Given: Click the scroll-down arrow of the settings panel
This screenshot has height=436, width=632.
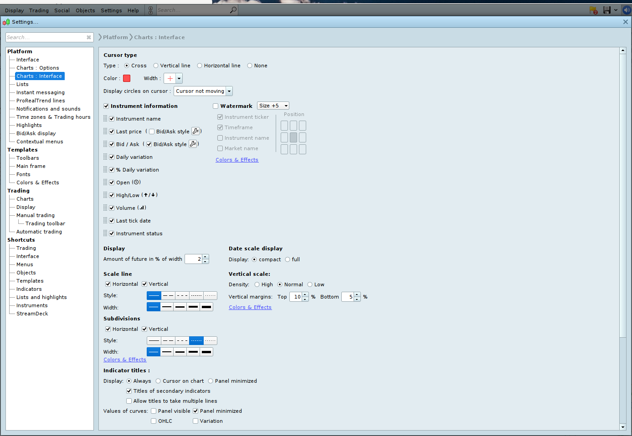Looking at the screenshot, I should [623, 427].
